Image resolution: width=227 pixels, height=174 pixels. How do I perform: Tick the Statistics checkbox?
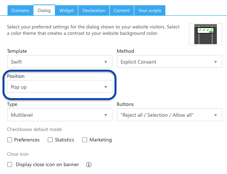[x=50, y=140]
